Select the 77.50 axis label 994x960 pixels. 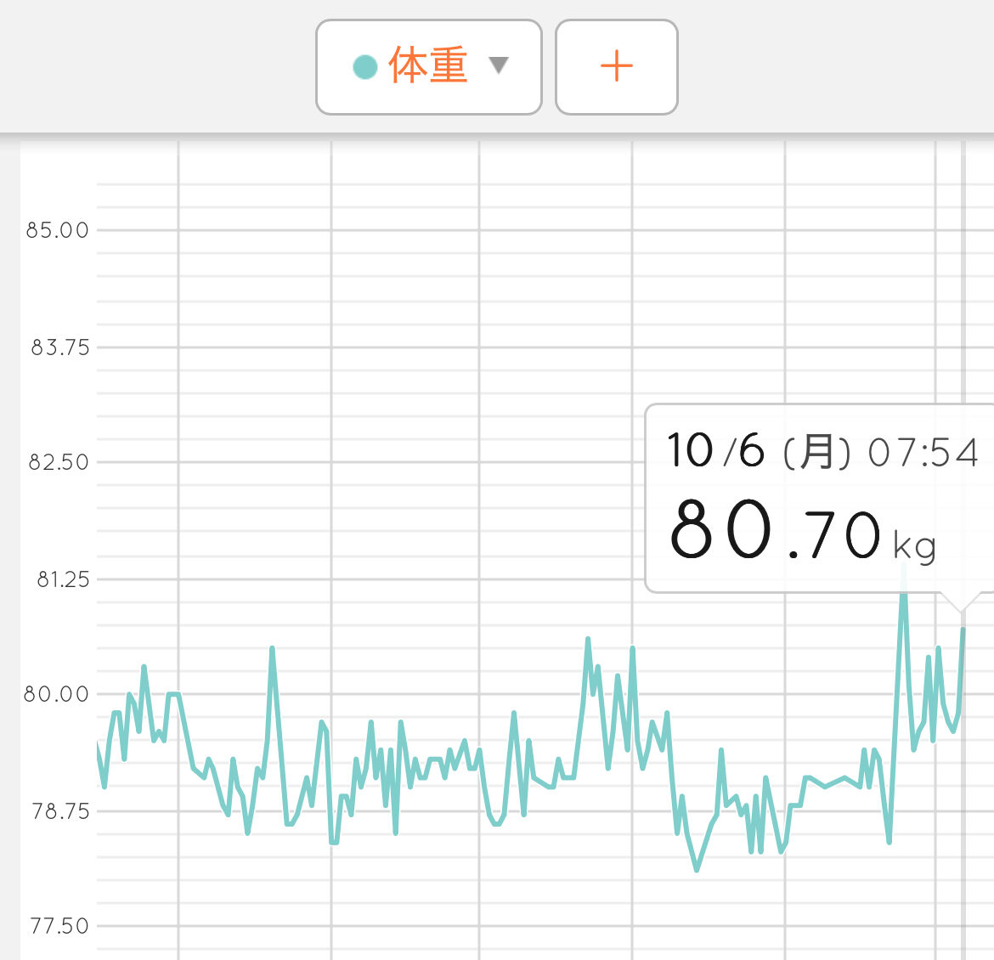coord(59,926)
